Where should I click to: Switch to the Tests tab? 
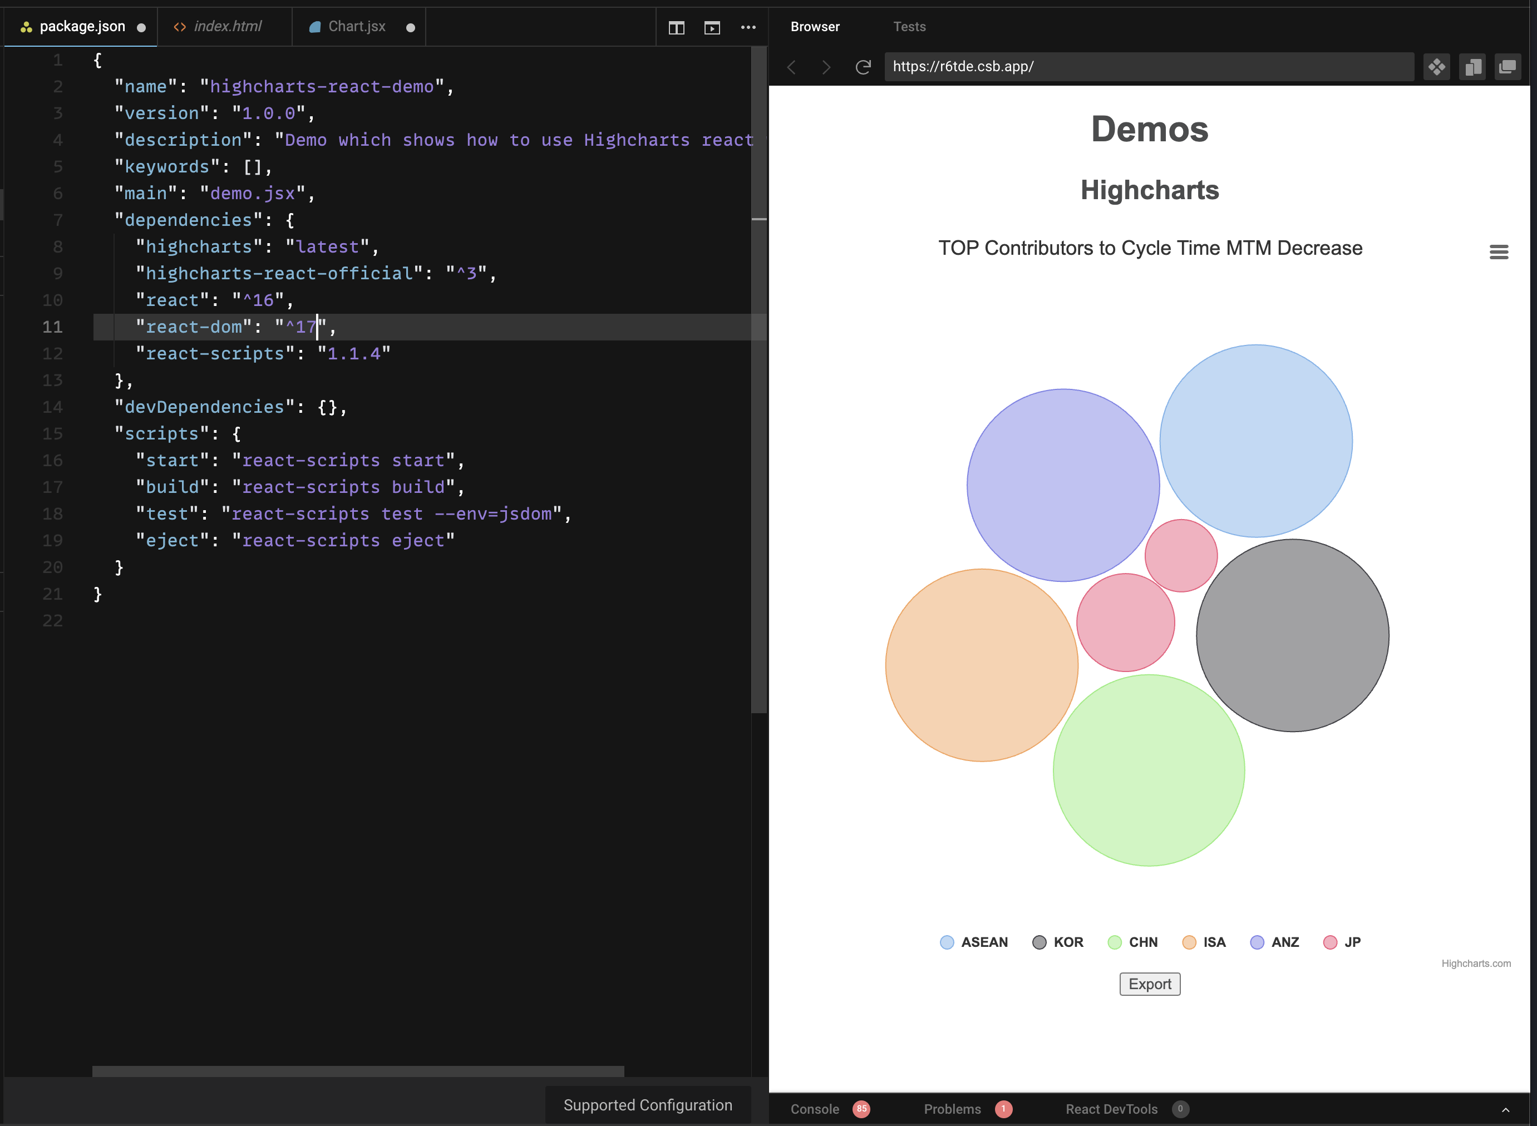coord(909,27)
